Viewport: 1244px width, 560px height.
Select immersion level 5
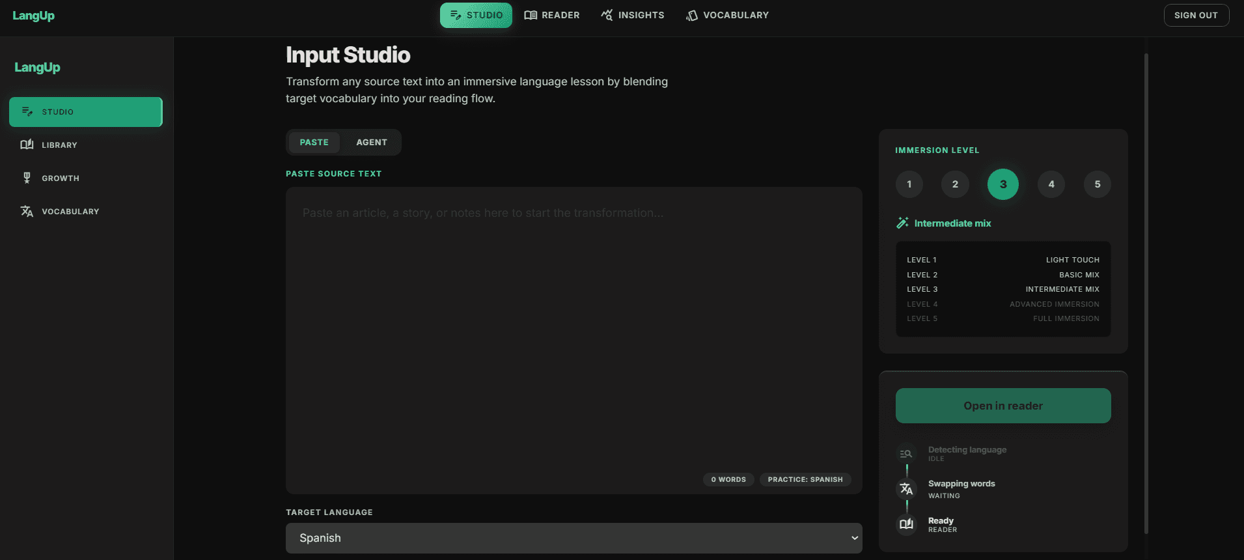(1098, 184)
